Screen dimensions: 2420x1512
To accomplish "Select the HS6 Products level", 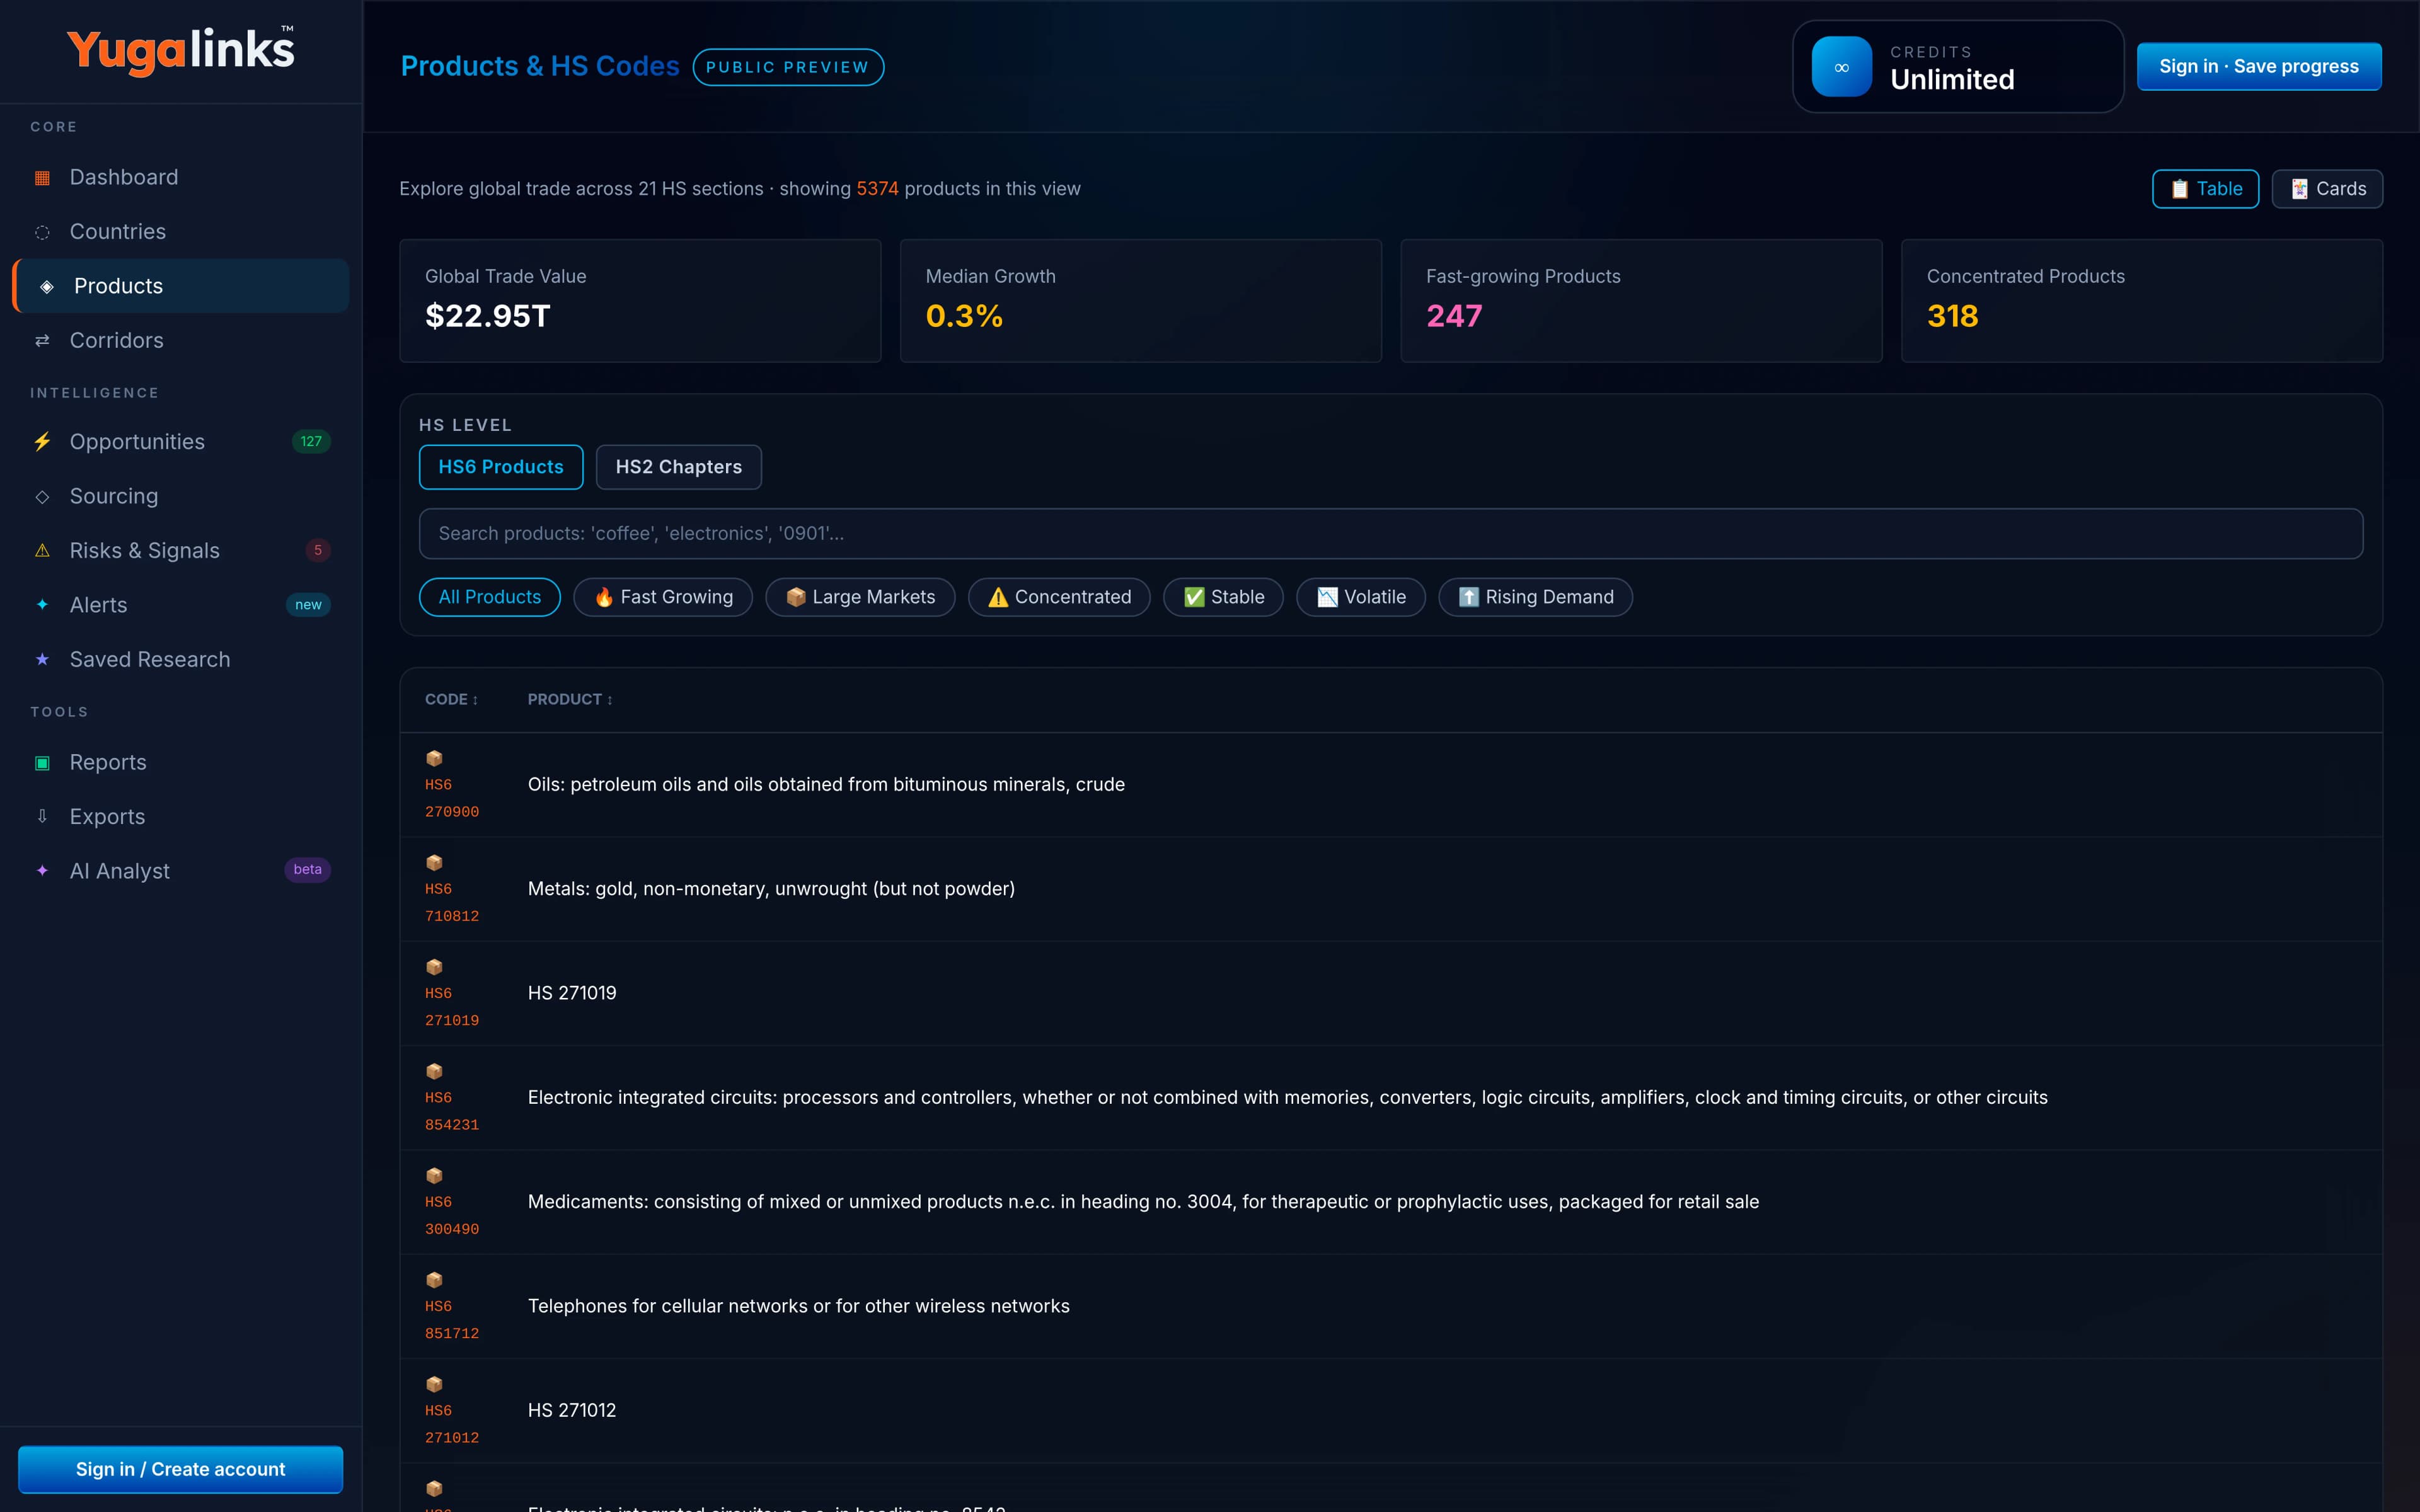I will coord(501,467).
